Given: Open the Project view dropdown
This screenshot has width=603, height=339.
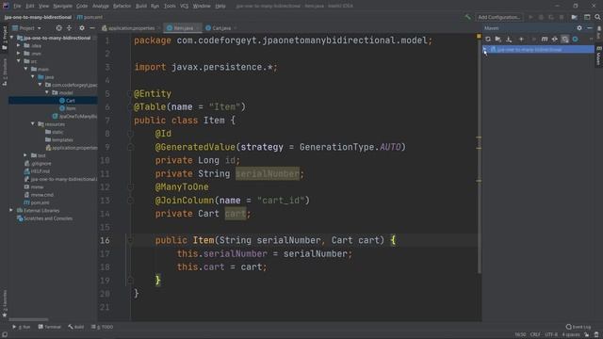Looking at the screenshot, I should pos(26,28).
